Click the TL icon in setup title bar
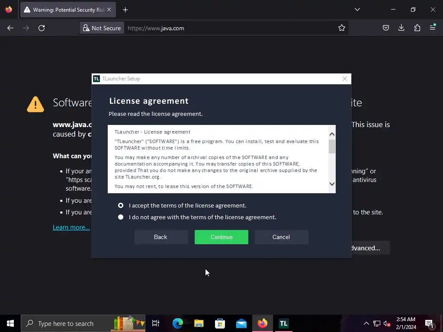 (96, 79)
